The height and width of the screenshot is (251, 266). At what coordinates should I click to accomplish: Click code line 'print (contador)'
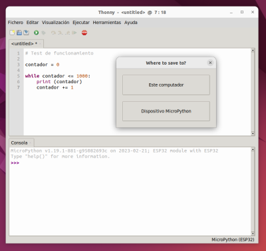coord(59,82)
